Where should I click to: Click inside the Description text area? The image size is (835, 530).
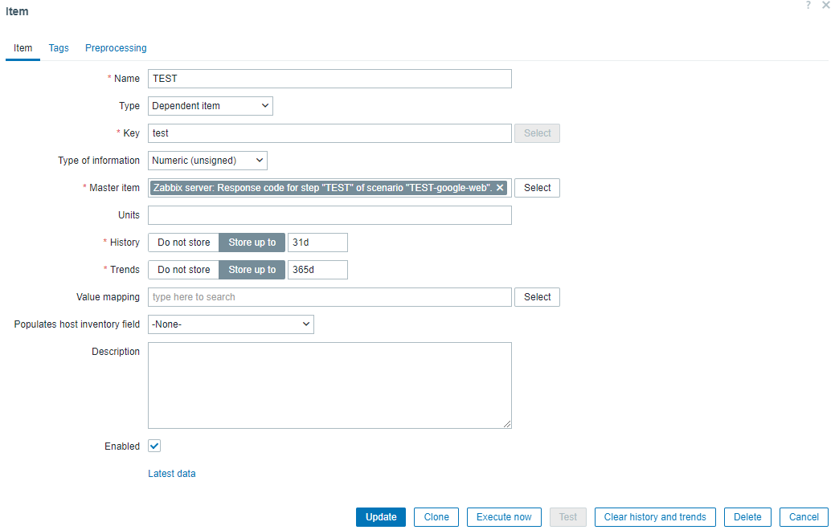tap(329, 385)
